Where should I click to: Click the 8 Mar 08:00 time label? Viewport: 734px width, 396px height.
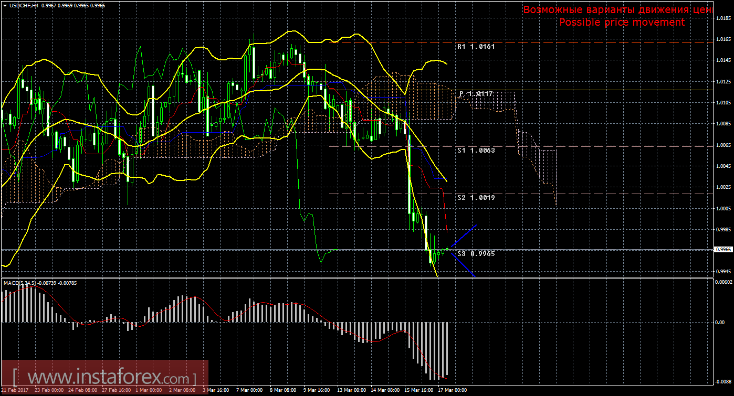click(284, 391)
